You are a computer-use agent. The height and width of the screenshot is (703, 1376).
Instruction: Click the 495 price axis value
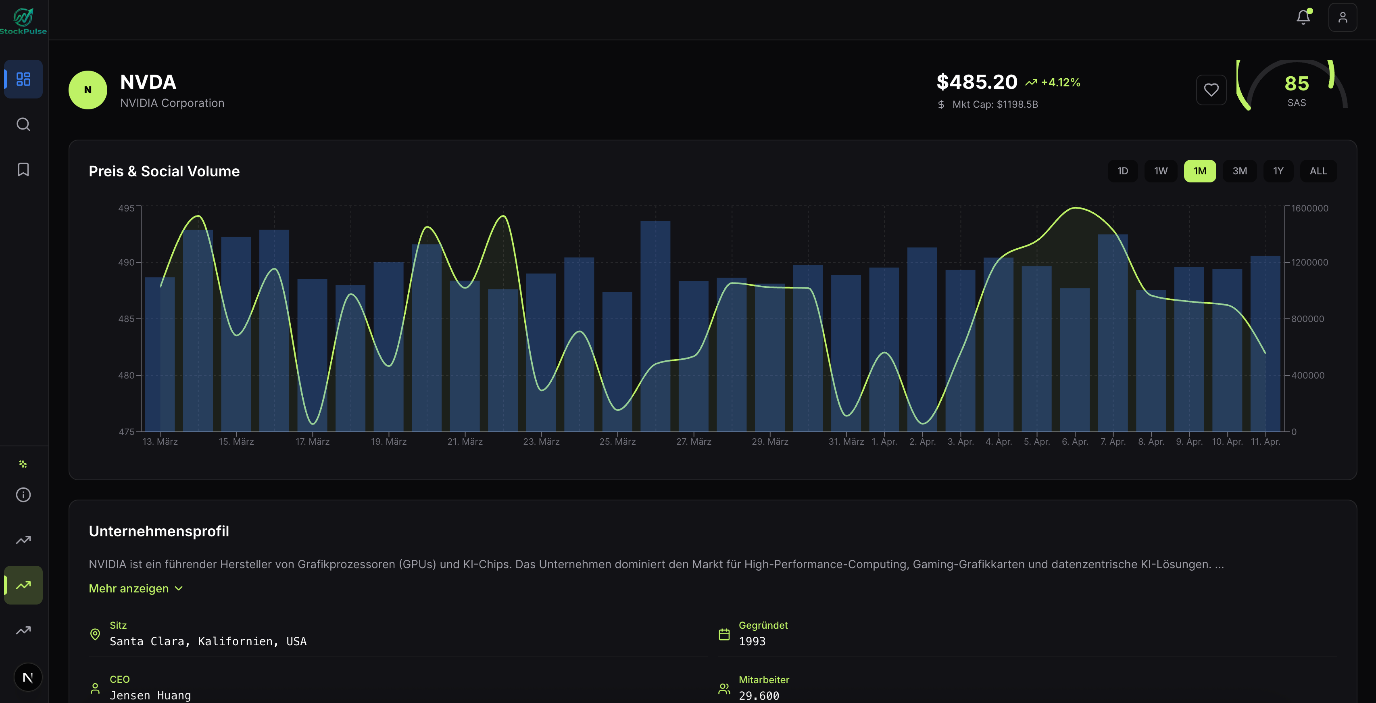[126, 209]
